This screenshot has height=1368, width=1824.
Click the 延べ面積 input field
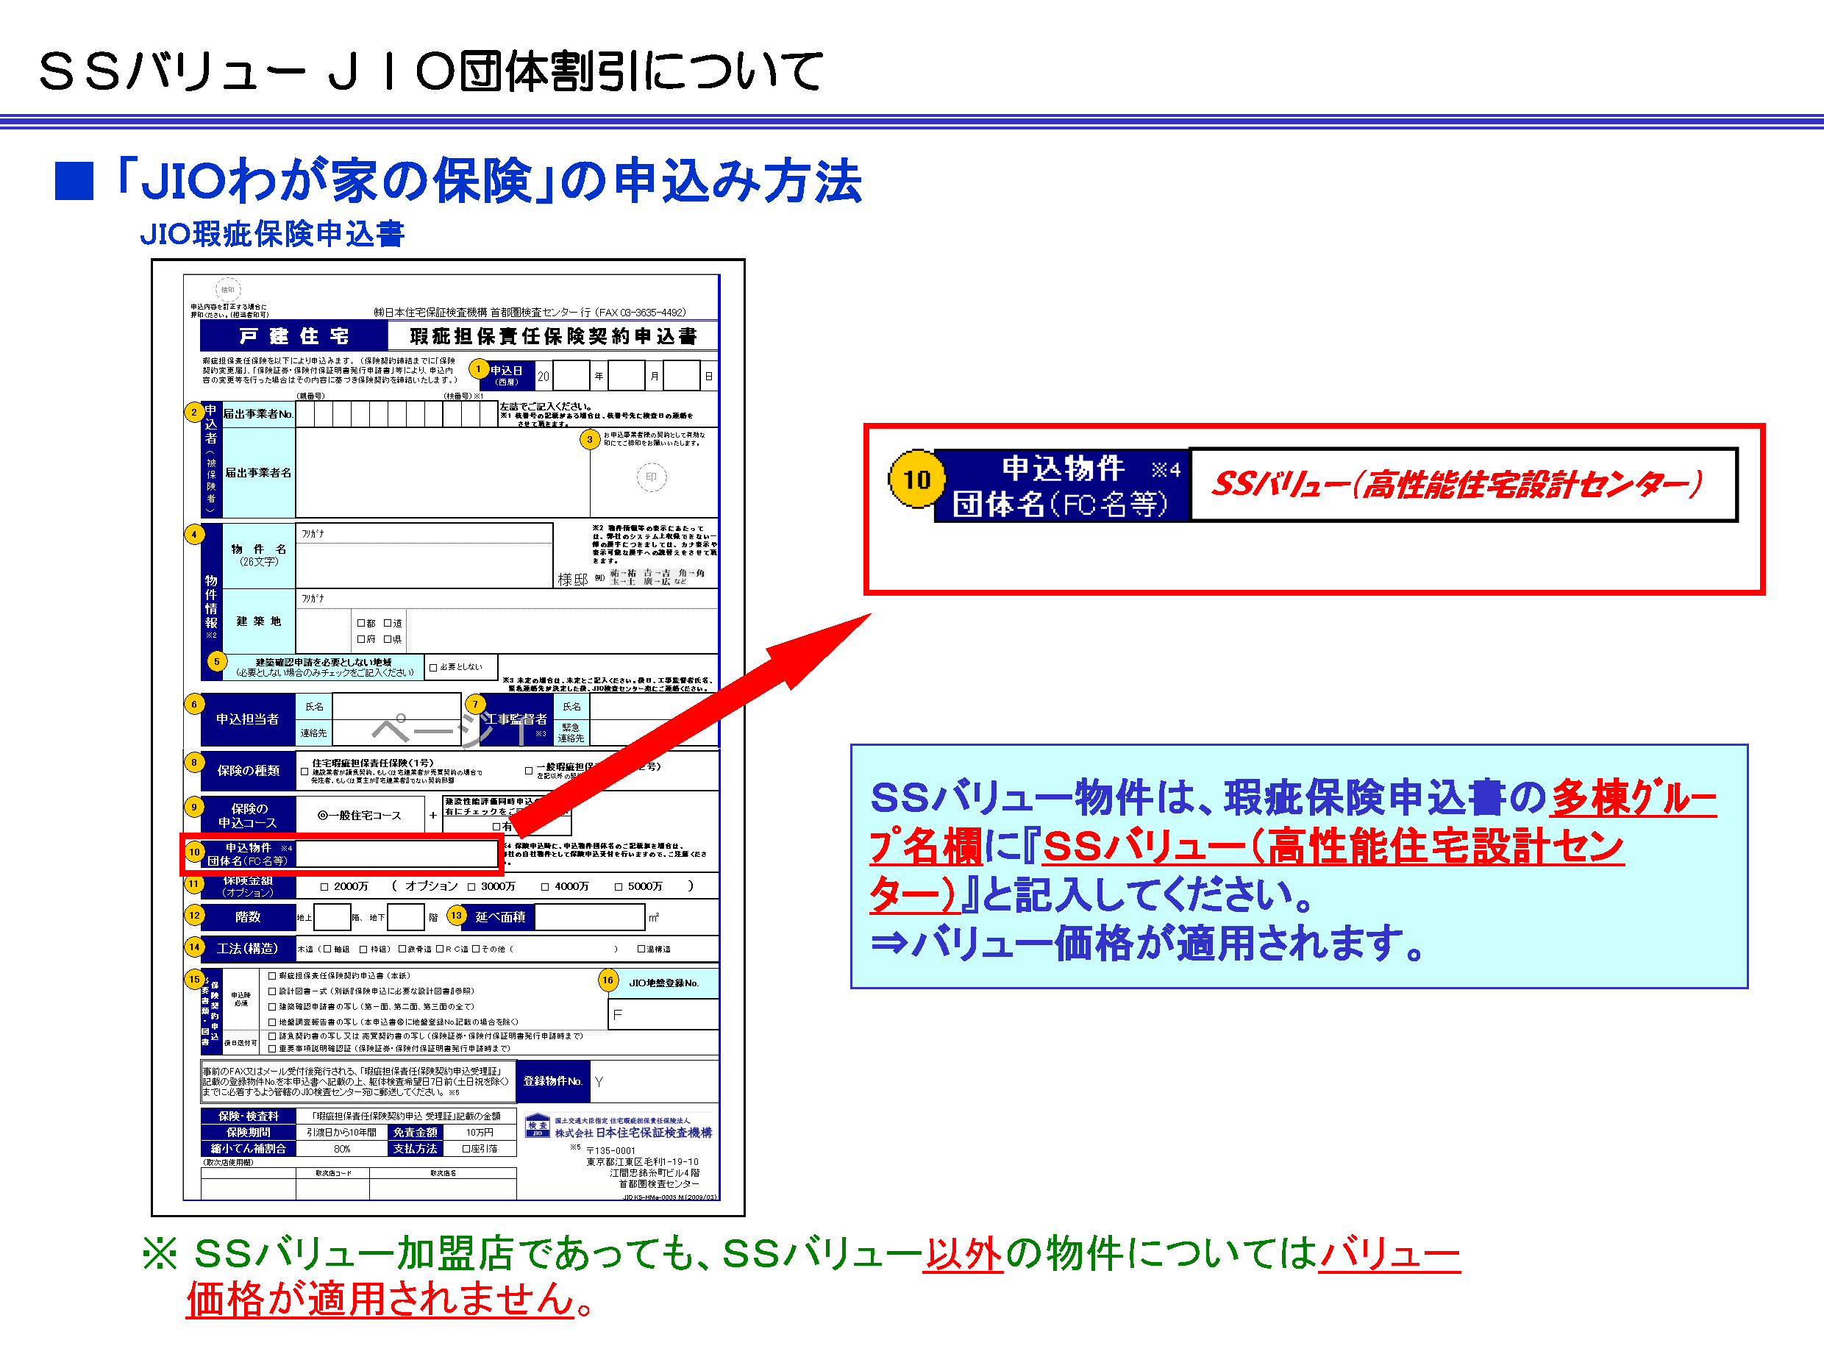590,917
